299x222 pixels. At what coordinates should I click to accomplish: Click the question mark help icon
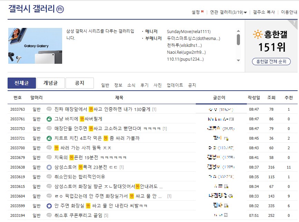(294, 23)
